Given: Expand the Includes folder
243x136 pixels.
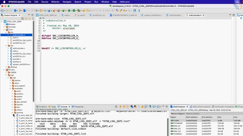Looking at the screenshot, I should [4, 27].
